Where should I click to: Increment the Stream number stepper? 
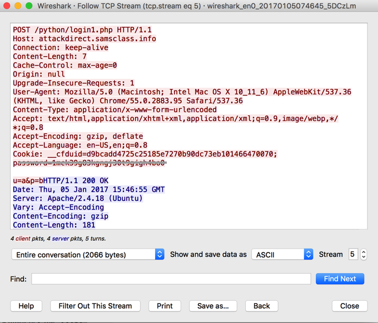(364, 252)
